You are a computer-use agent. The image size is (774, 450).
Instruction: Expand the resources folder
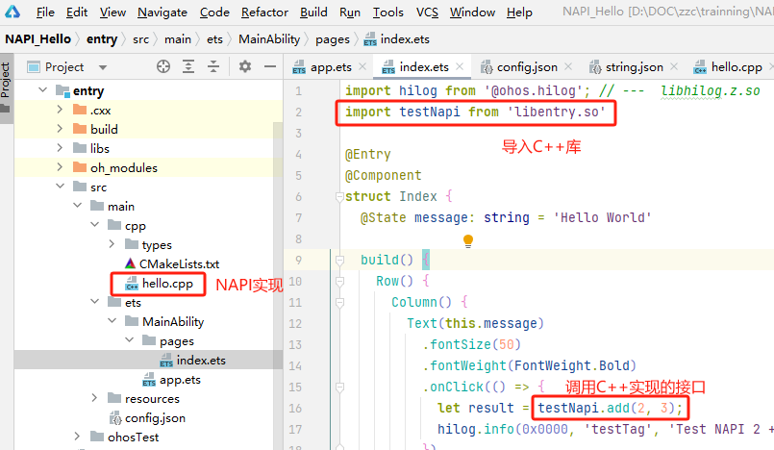pyautogui.click(x=94, y=398)
